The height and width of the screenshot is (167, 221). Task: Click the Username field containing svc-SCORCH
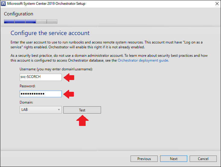(x=41, y=77)
